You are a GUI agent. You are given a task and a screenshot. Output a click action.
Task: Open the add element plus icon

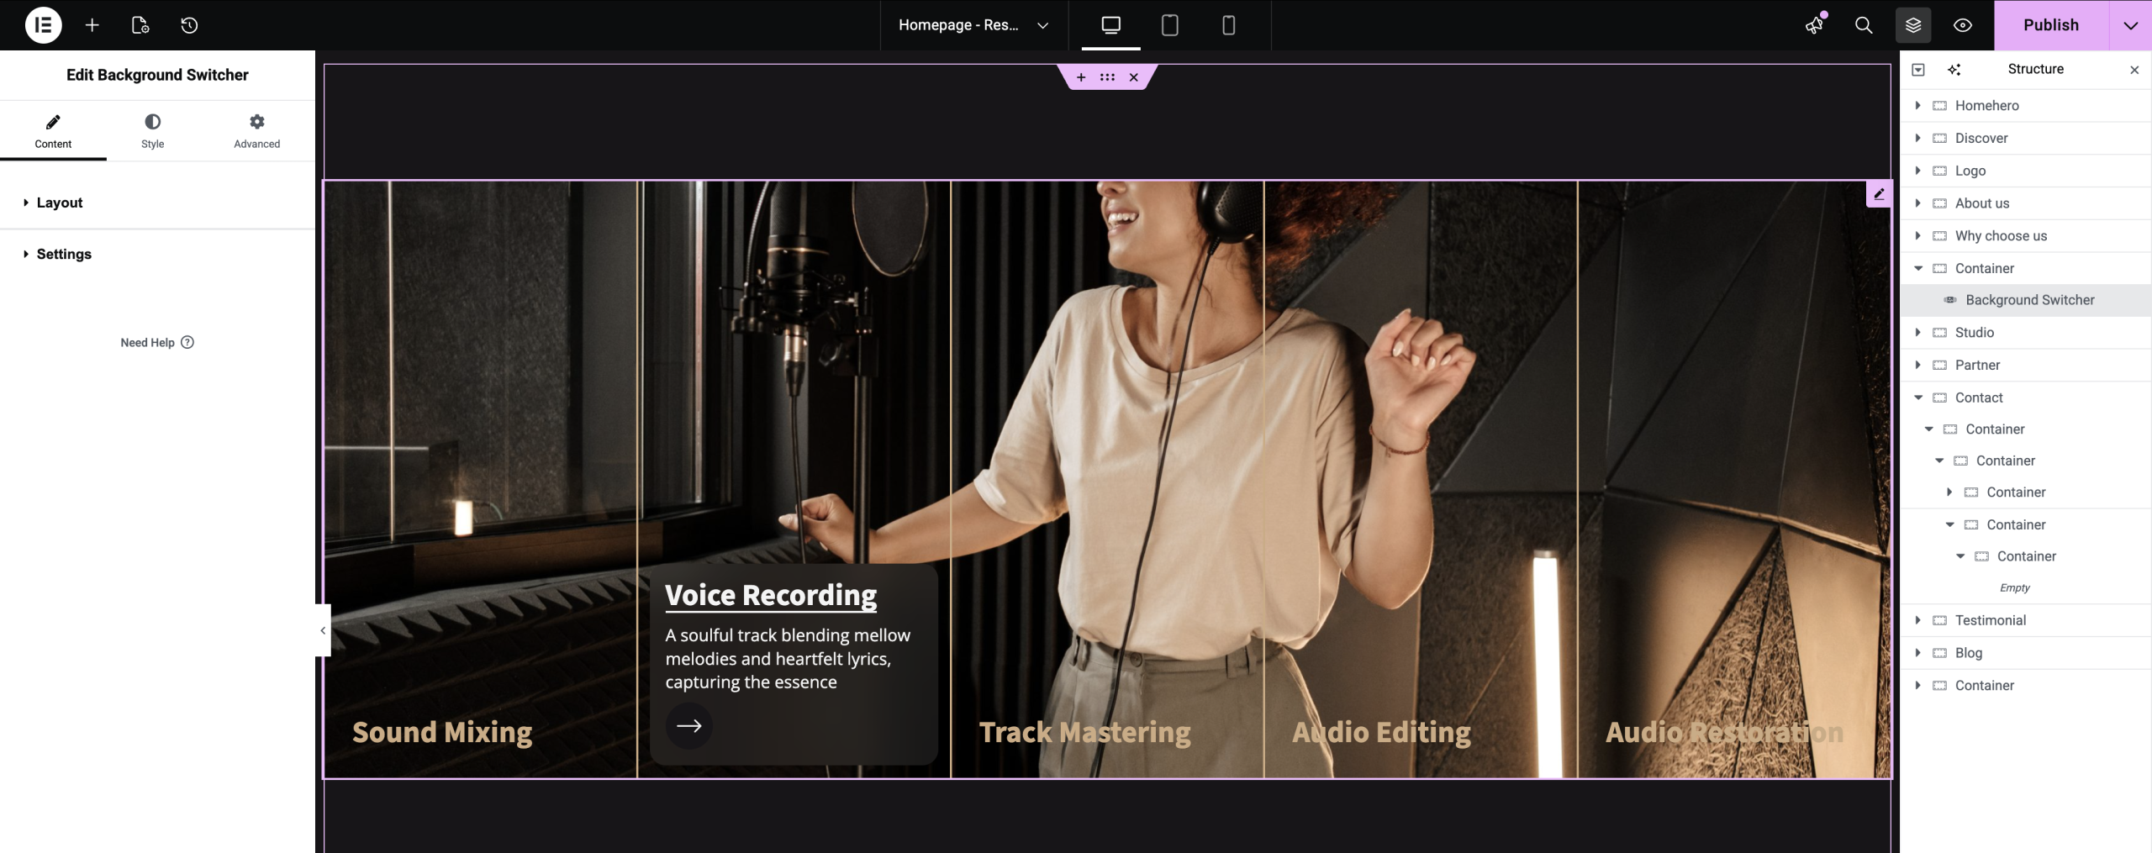coord(92,25)
